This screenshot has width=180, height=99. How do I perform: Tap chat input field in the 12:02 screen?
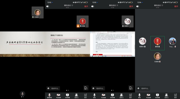click(x=53, y=88)
